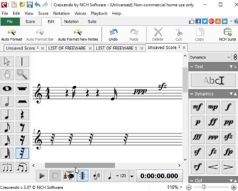Add sfz dynamic from palette
Viewport: 238px width, 191px height.
(x=228, y=137)
